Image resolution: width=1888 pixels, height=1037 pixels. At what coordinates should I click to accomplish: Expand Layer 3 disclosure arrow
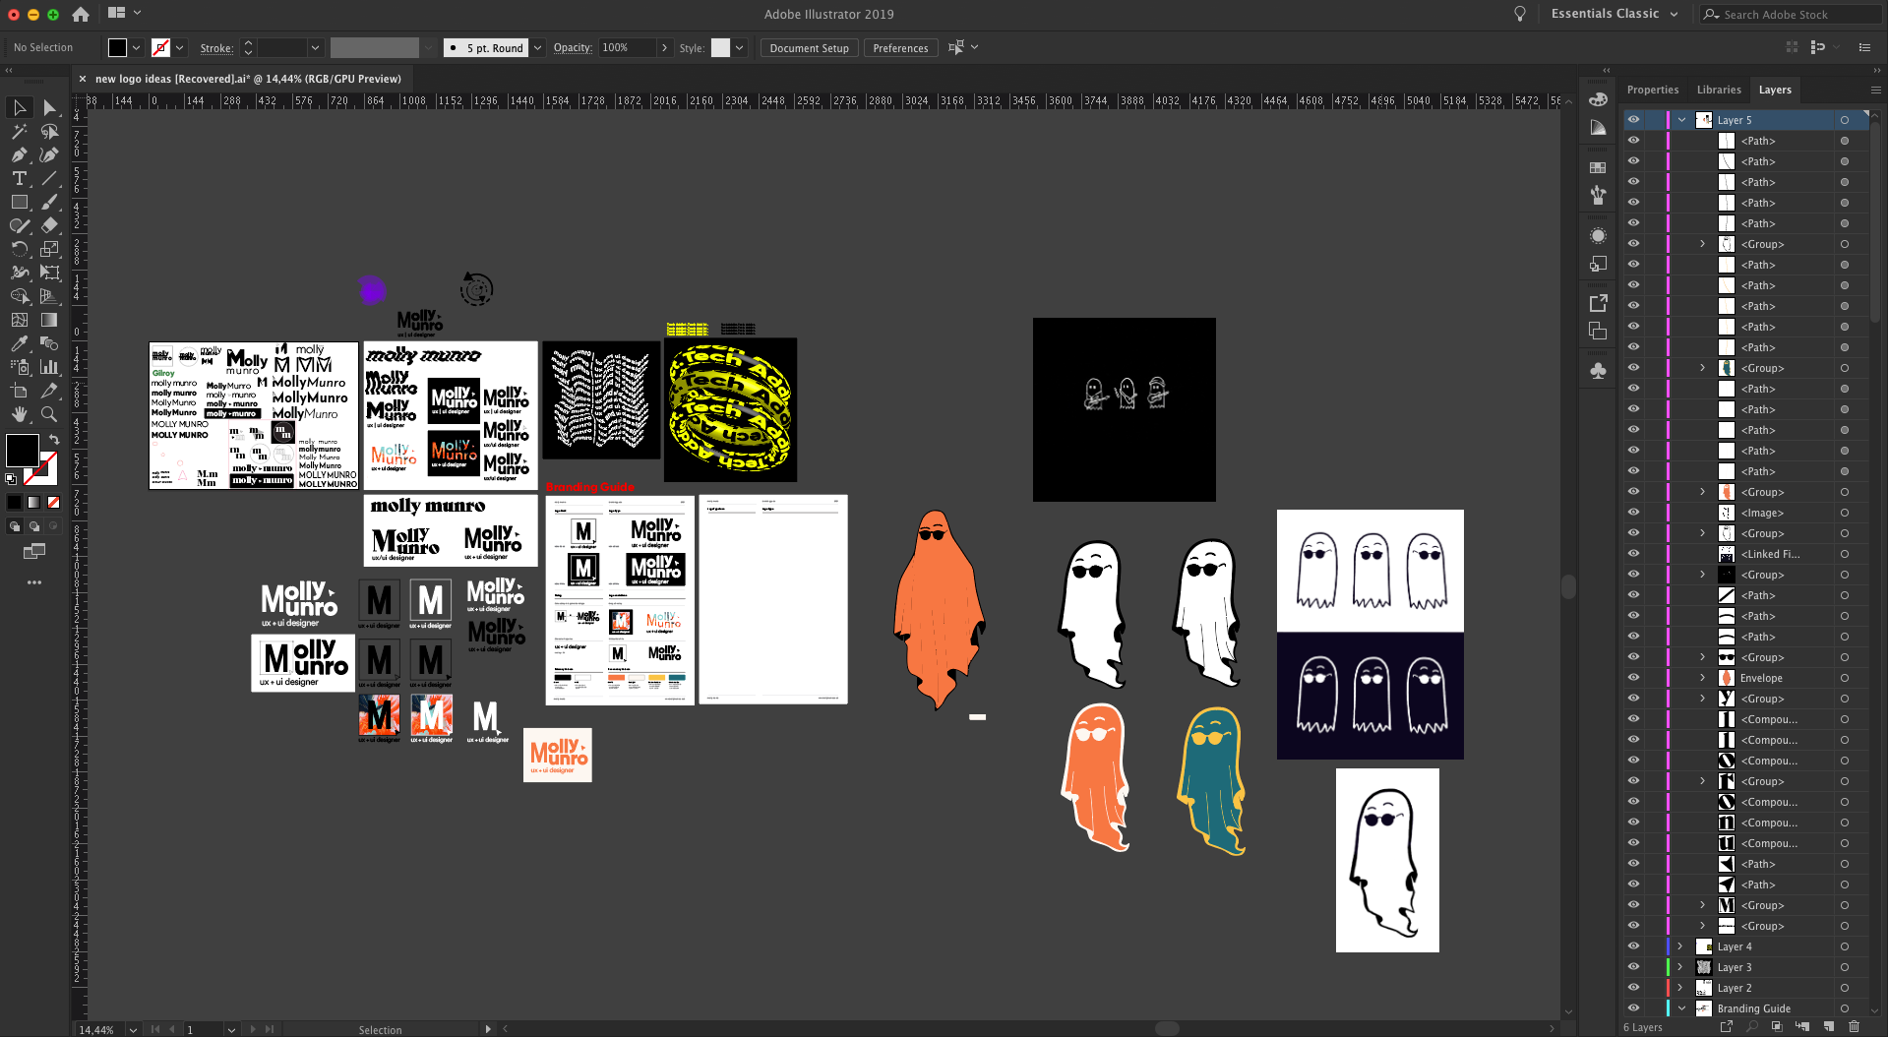click(x=1680, y=967)
